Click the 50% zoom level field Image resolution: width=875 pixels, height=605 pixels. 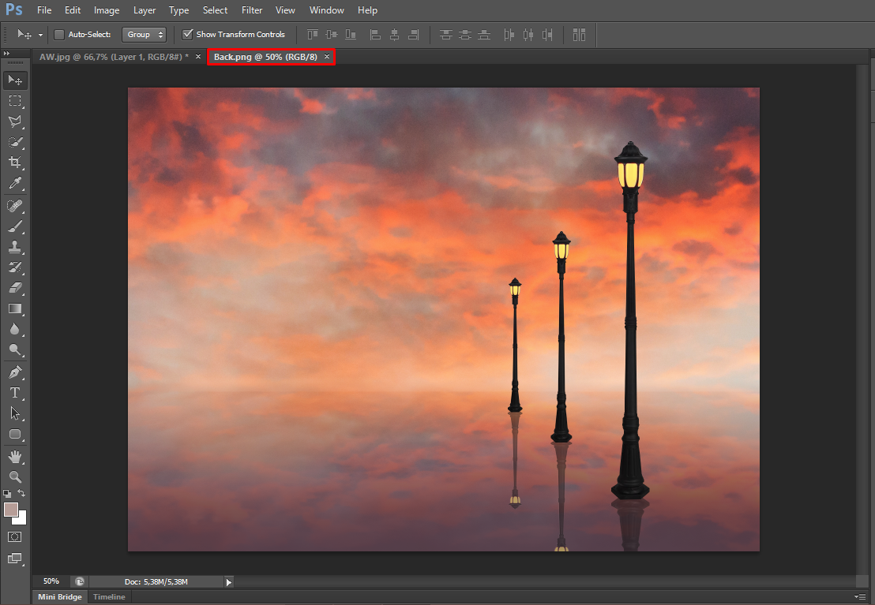[x=51, y=581]
